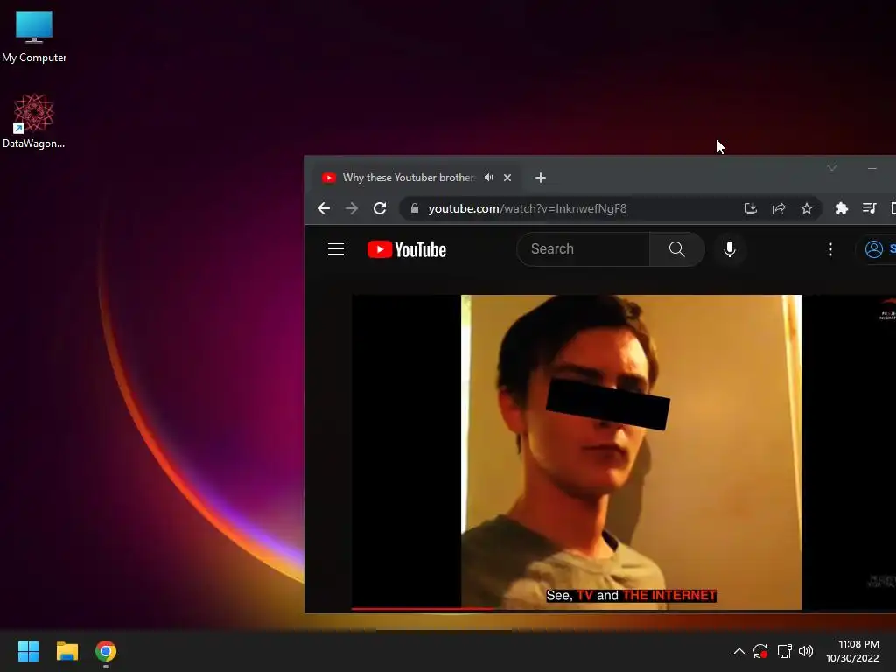Image resolution: width=896 pixels, height=672 pixels.
Task: Bookmark this tab with the star
Action: (806, 208)
